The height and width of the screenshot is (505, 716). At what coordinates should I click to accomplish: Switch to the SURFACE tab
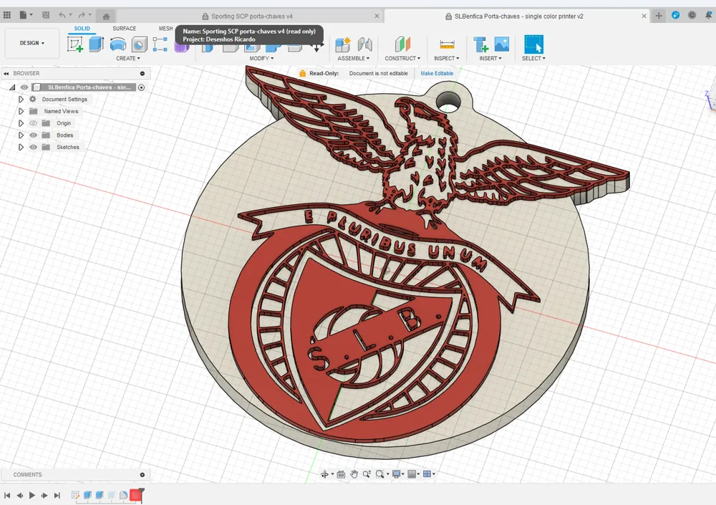(124, 28)
